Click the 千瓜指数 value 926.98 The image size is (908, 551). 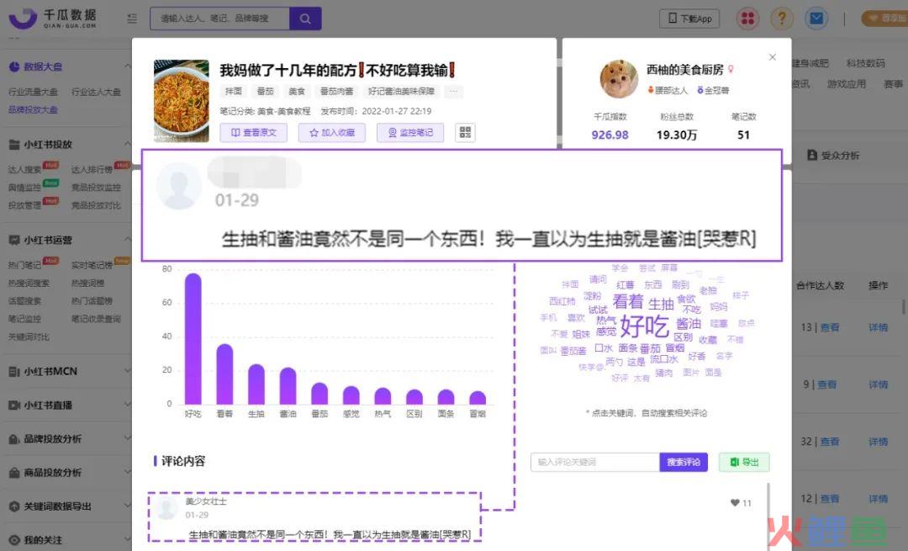tap(610, 135)
